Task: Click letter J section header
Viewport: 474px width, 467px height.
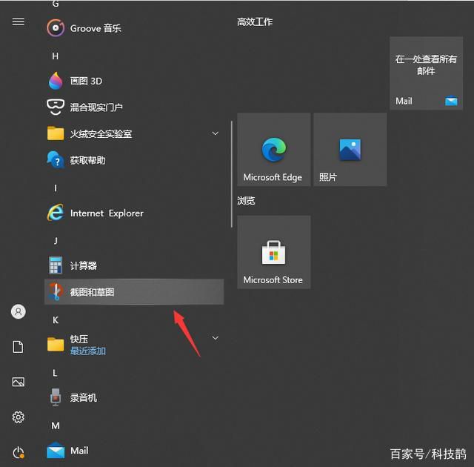Action: point(56,241)
